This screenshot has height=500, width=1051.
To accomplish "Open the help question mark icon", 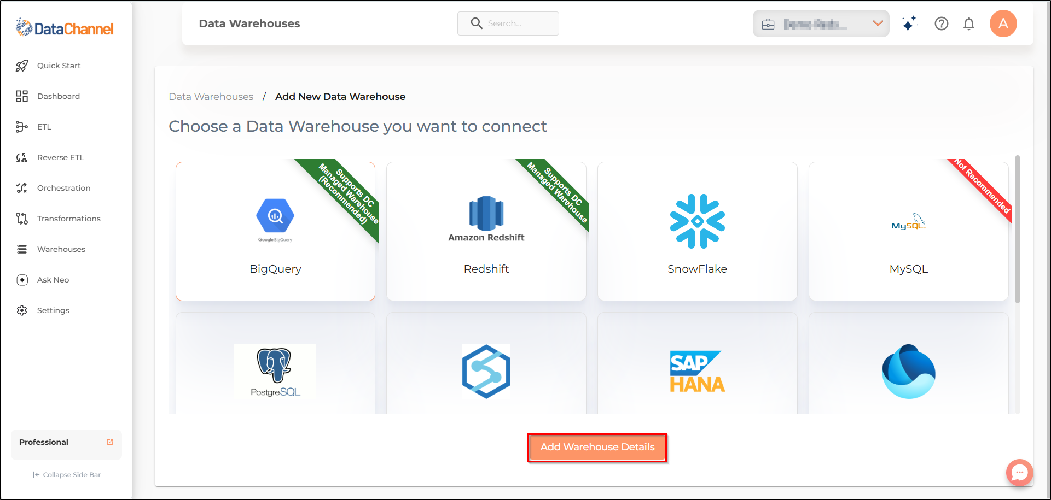I will tap(941, 23).
